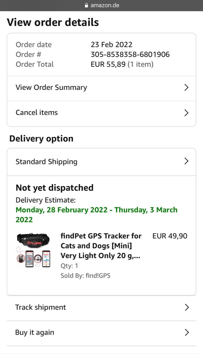Click the EUR 49,90 item price
Viewport: 203px width, 354px height.
click(x=170, y=236)
